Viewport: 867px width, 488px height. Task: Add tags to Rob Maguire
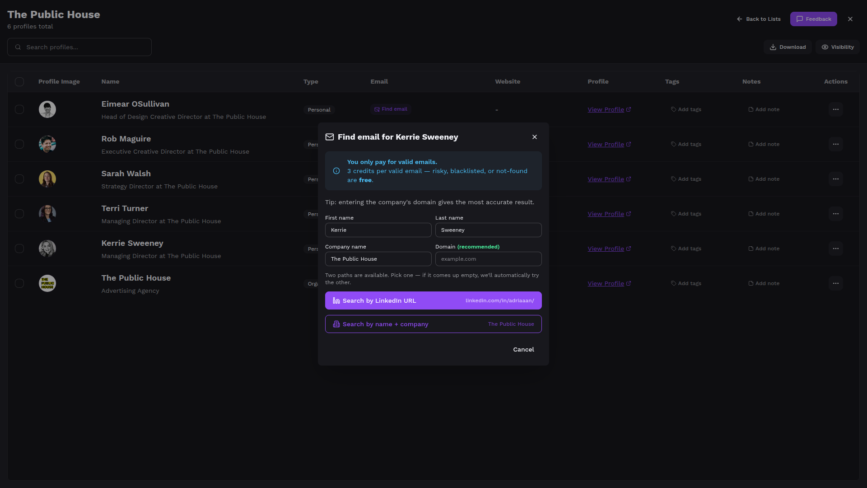pos(686,144)
